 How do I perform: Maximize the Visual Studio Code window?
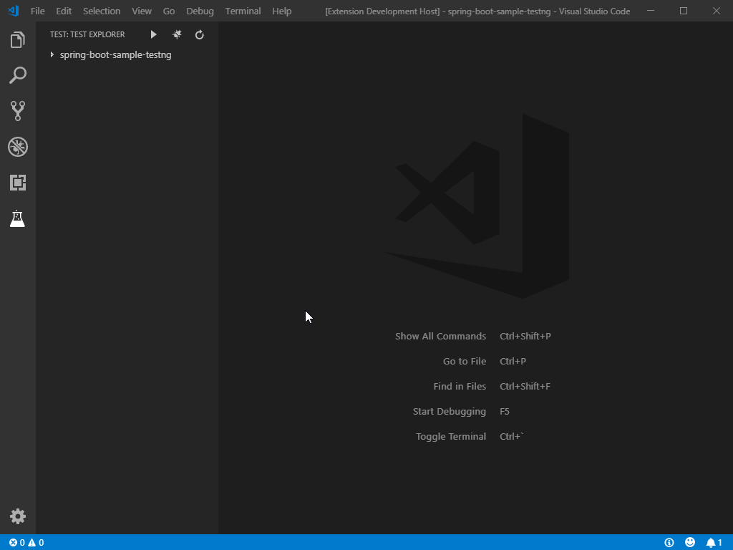point(684,11)
